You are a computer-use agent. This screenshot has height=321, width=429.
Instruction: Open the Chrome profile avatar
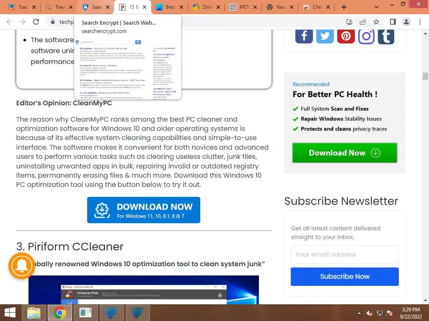(406, 22)
